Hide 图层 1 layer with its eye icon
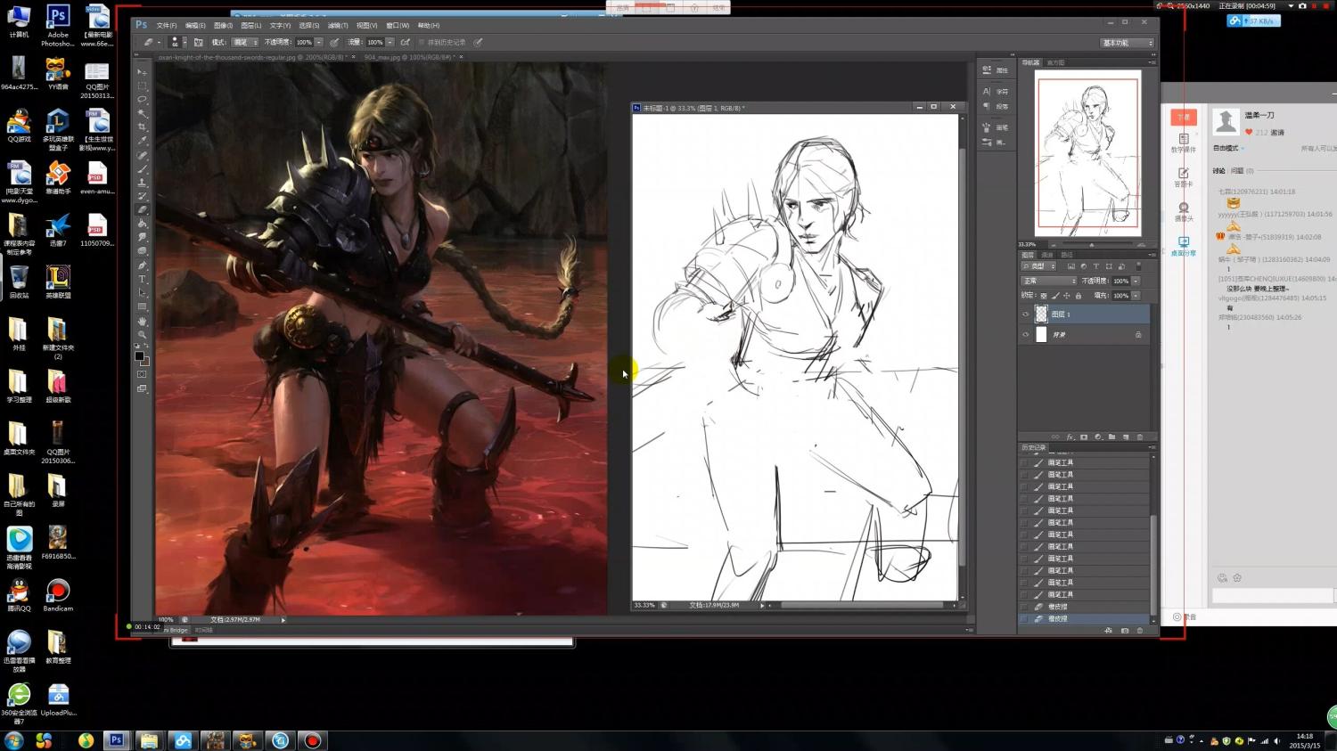Viewport: 1337px width, 751px height. coord(1025,314)
